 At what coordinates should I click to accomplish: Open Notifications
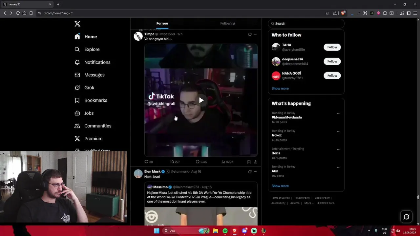point(92,62)
